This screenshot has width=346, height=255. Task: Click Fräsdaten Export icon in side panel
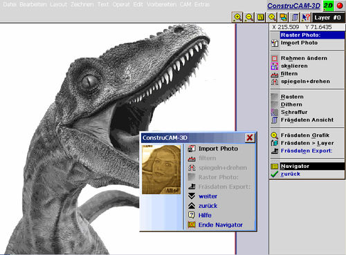point(275,151)
